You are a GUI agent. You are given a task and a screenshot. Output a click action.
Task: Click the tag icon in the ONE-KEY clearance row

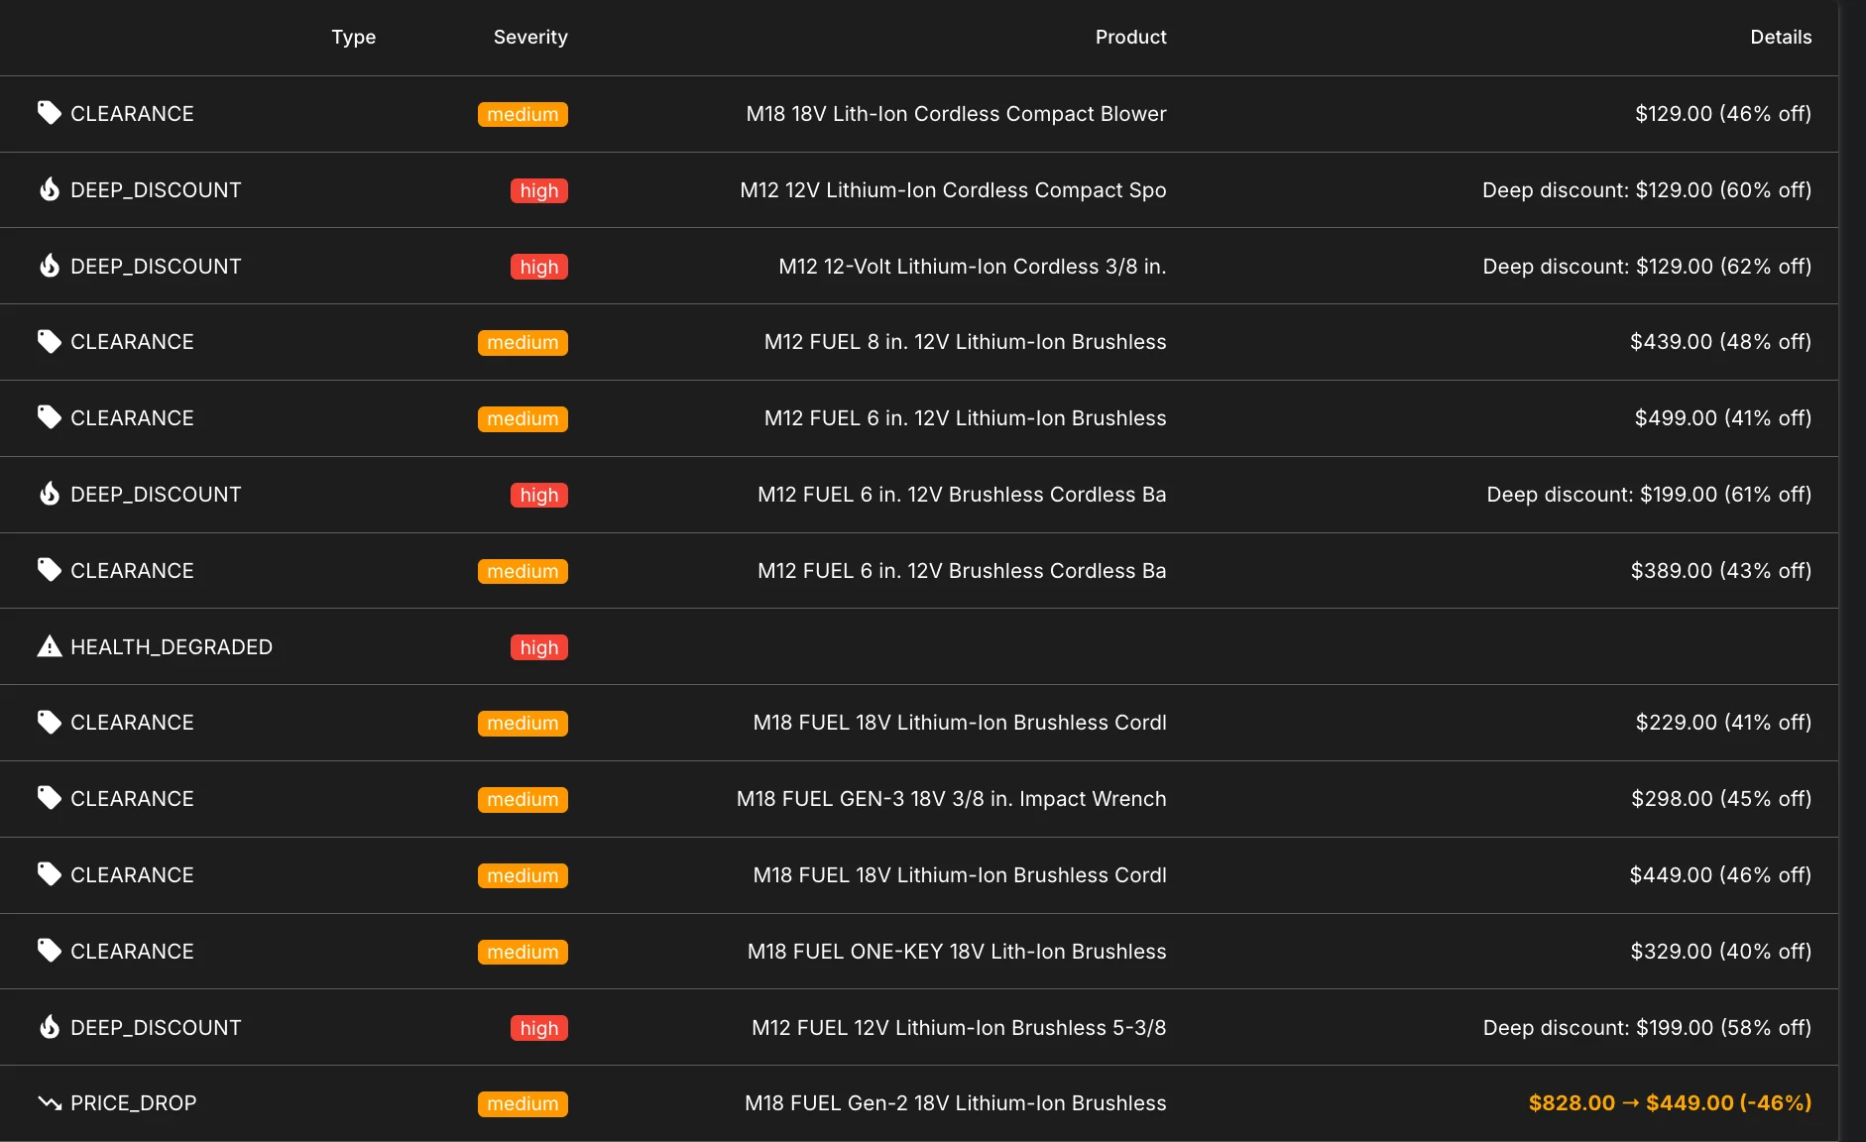pos(50,951)
